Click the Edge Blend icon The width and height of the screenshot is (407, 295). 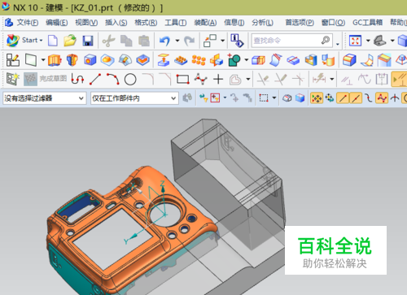pos(349,60)
